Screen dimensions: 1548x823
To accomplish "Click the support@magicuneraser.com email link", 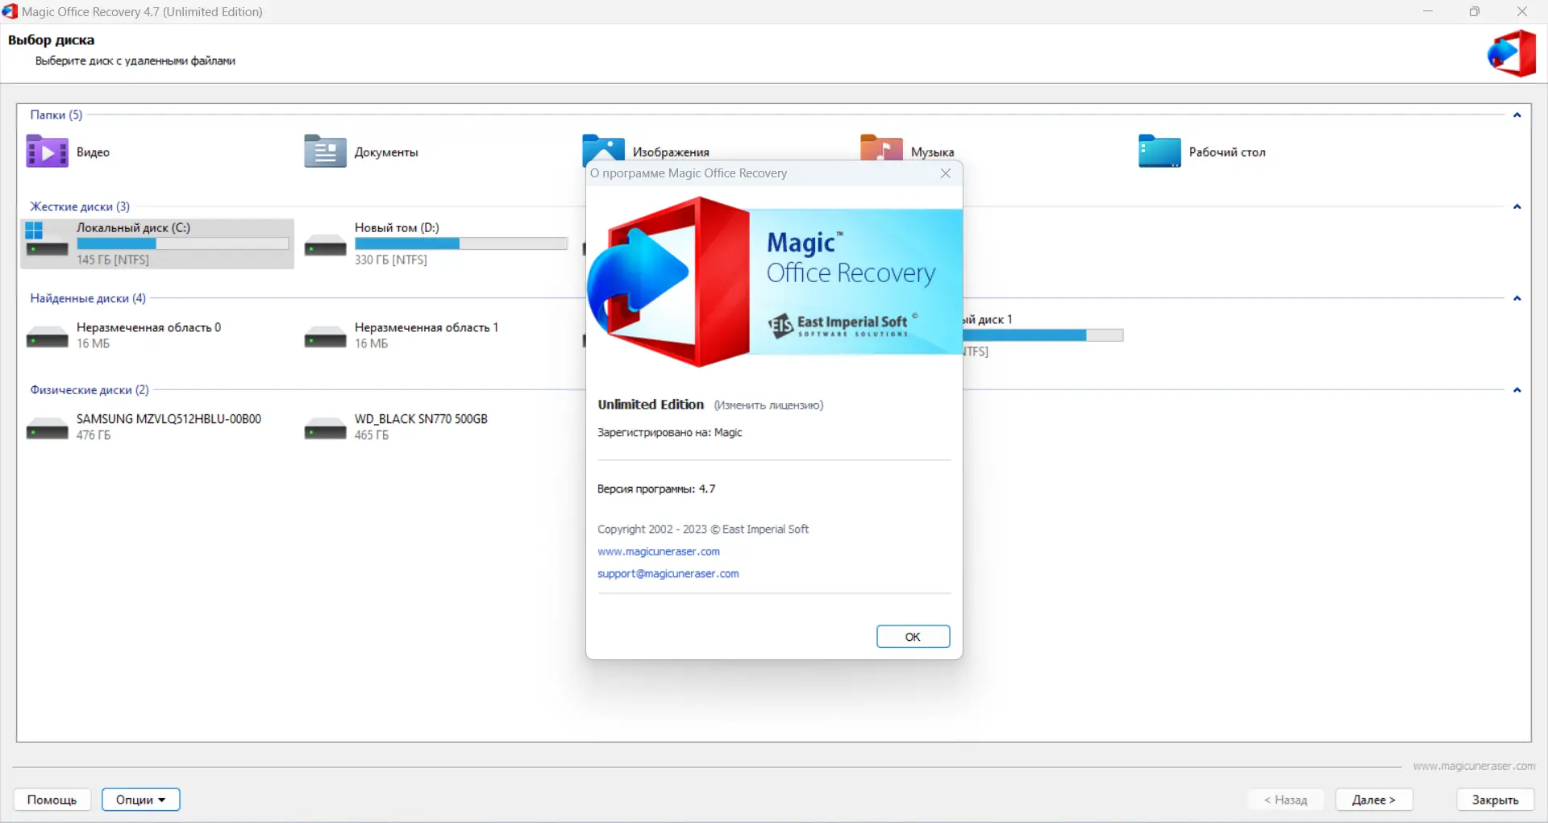I will point(668,574).
